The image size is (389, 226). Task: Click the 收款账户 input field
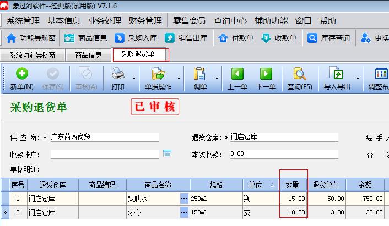click(x=105, y=154)
